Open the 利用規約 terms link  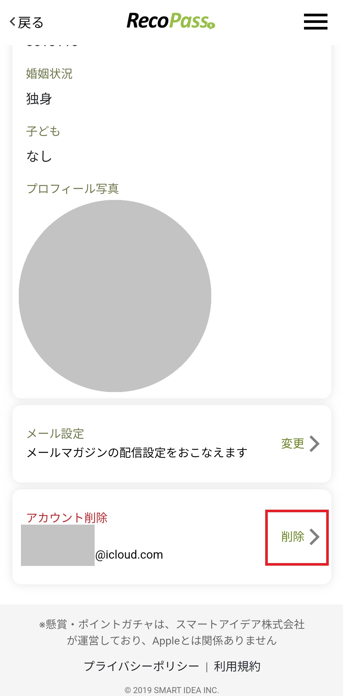tap(237, 666)
